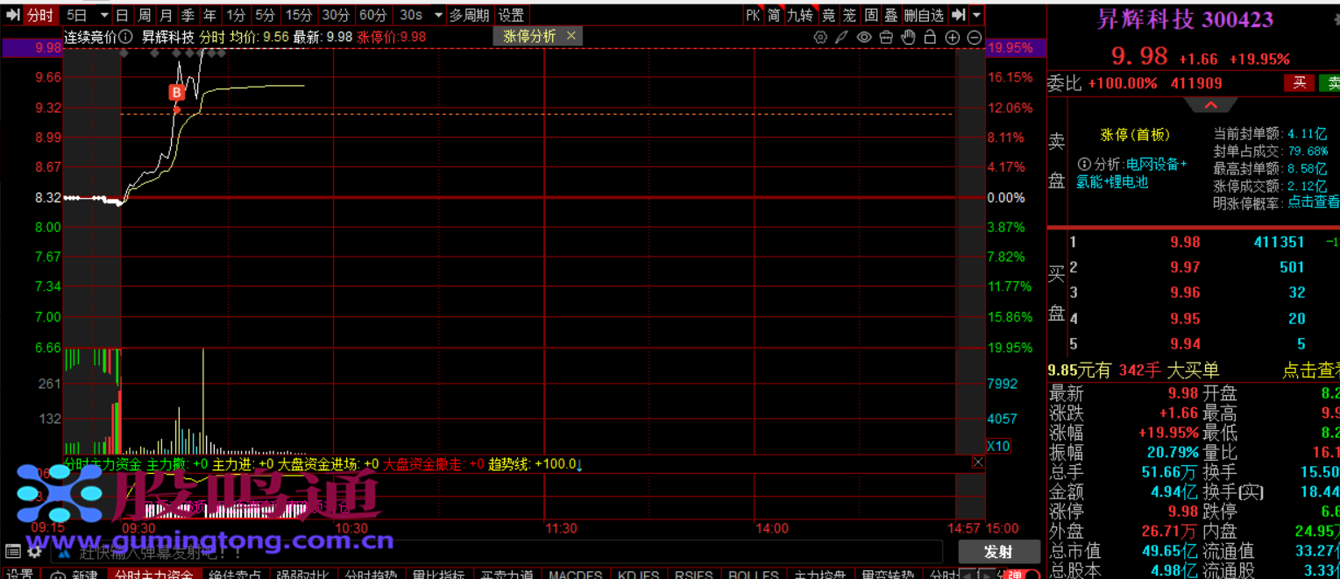
Task: Click info icon beside 连续竞价
Action: point(125,37)
